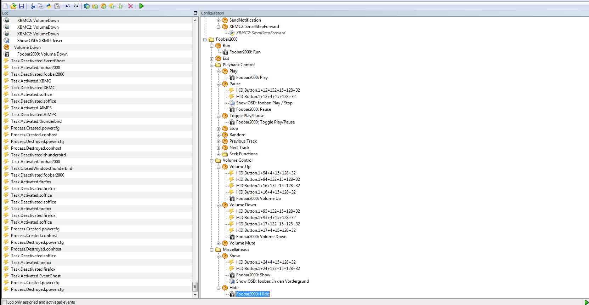Click the Add Event lightning icon
This screenshot has width=589, height=305.
112,6
